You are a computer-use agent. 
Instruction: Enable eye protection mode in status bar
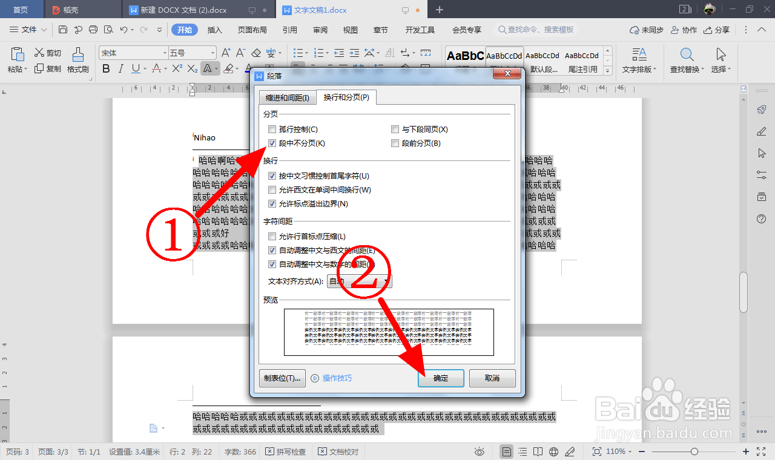pyautogui.click(x=480, y=451)
